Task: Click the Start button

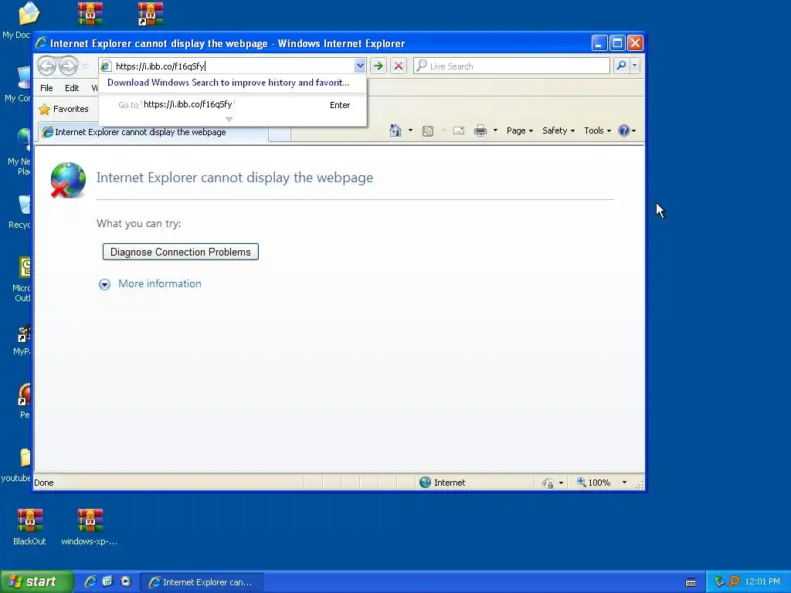Action: pos(36,582)
